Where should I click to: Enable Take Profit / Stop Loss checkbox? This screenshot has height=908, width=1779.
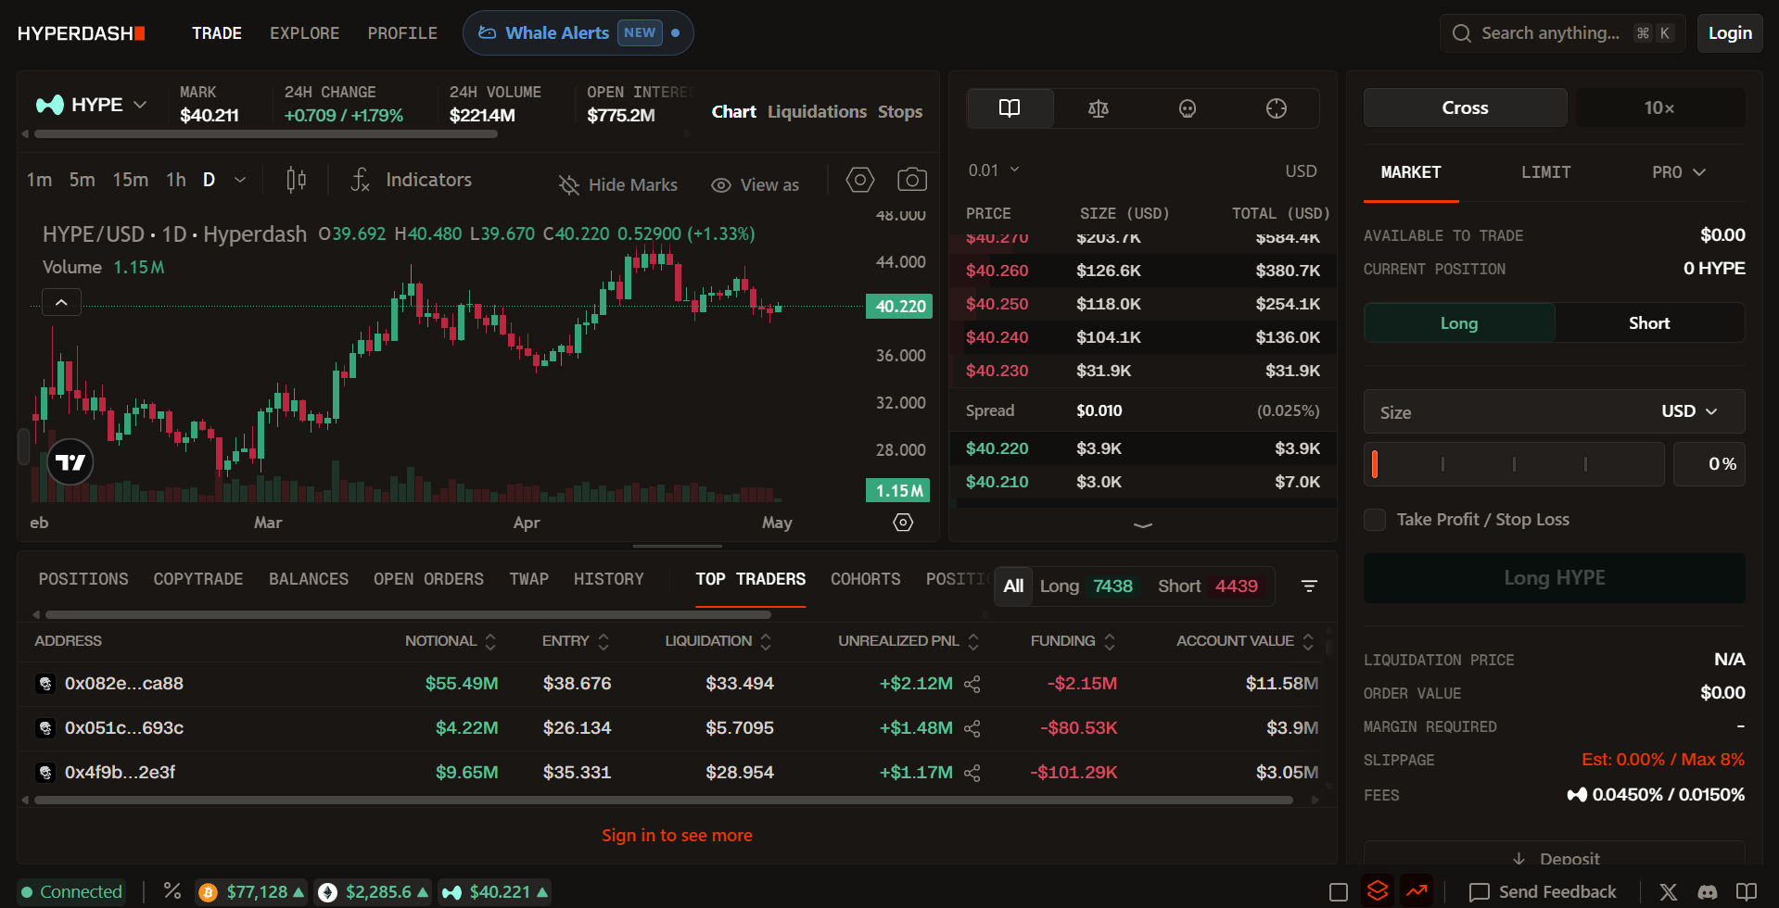pyautogui.click(x=1375, y=520)
